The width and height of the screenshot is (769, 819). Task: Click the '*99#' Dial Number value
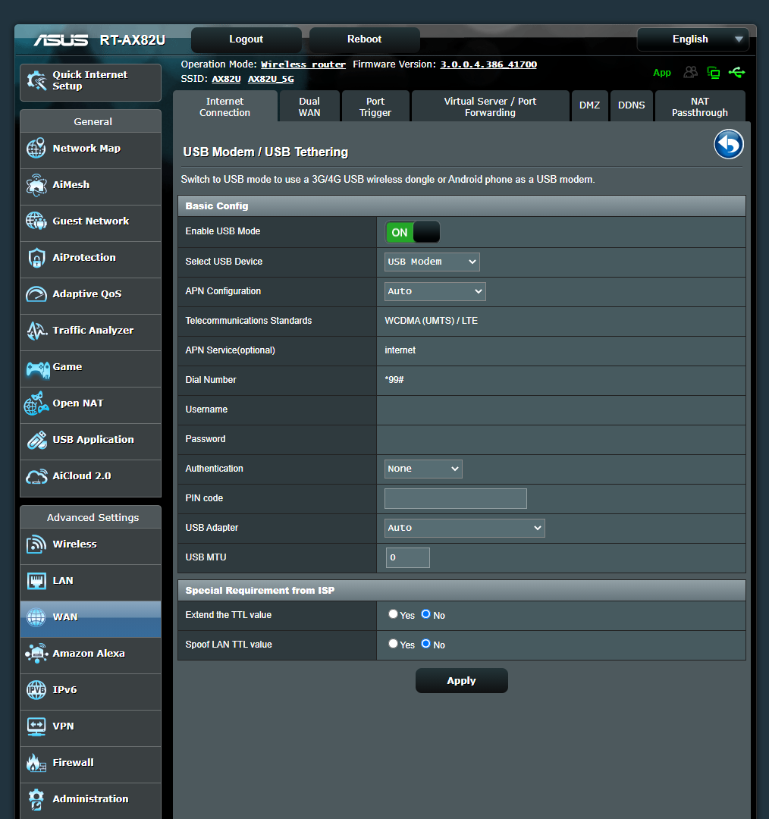tap(394, 380)
